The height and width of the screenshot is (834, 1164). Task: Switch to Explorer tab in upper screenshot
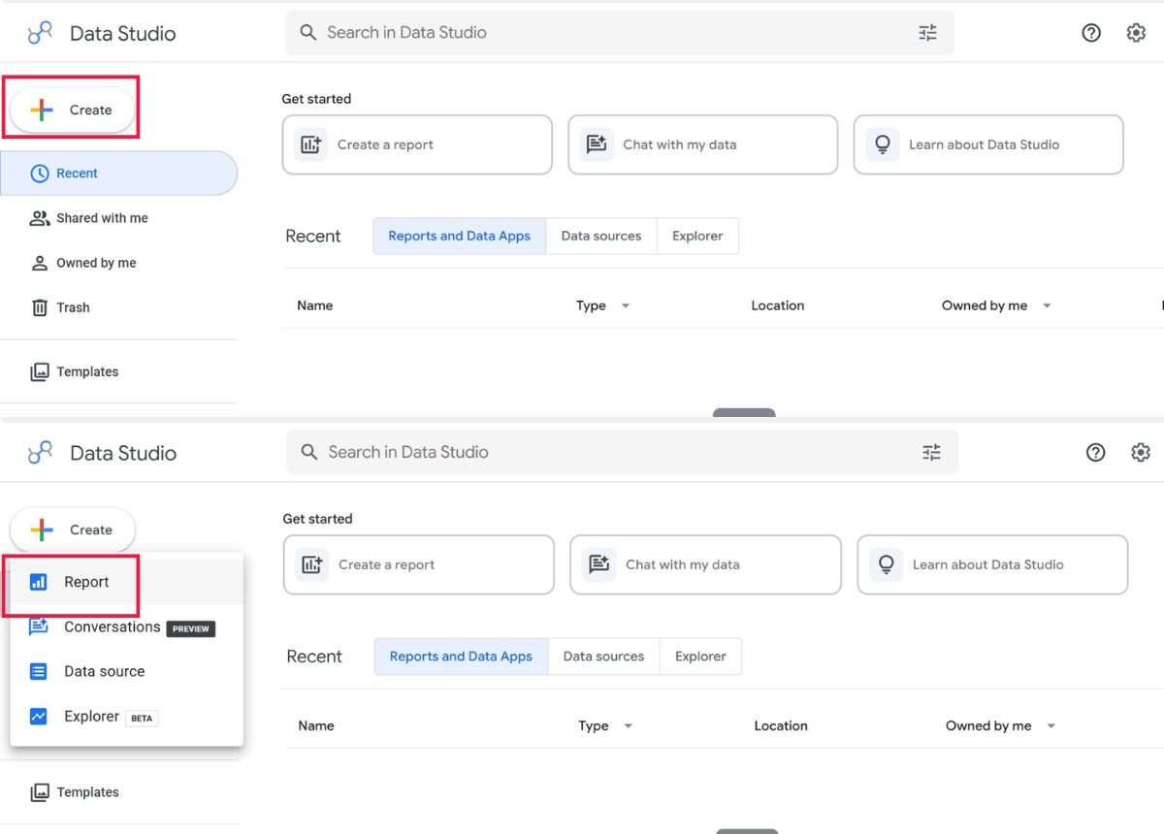pyautogui.click(x=698, y=236)
